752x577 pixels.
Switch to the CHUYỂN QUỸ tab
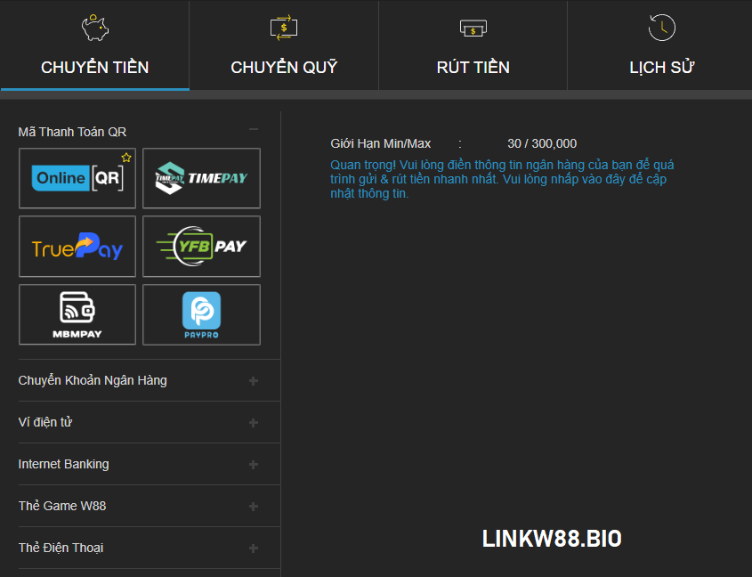coord(284,68)
